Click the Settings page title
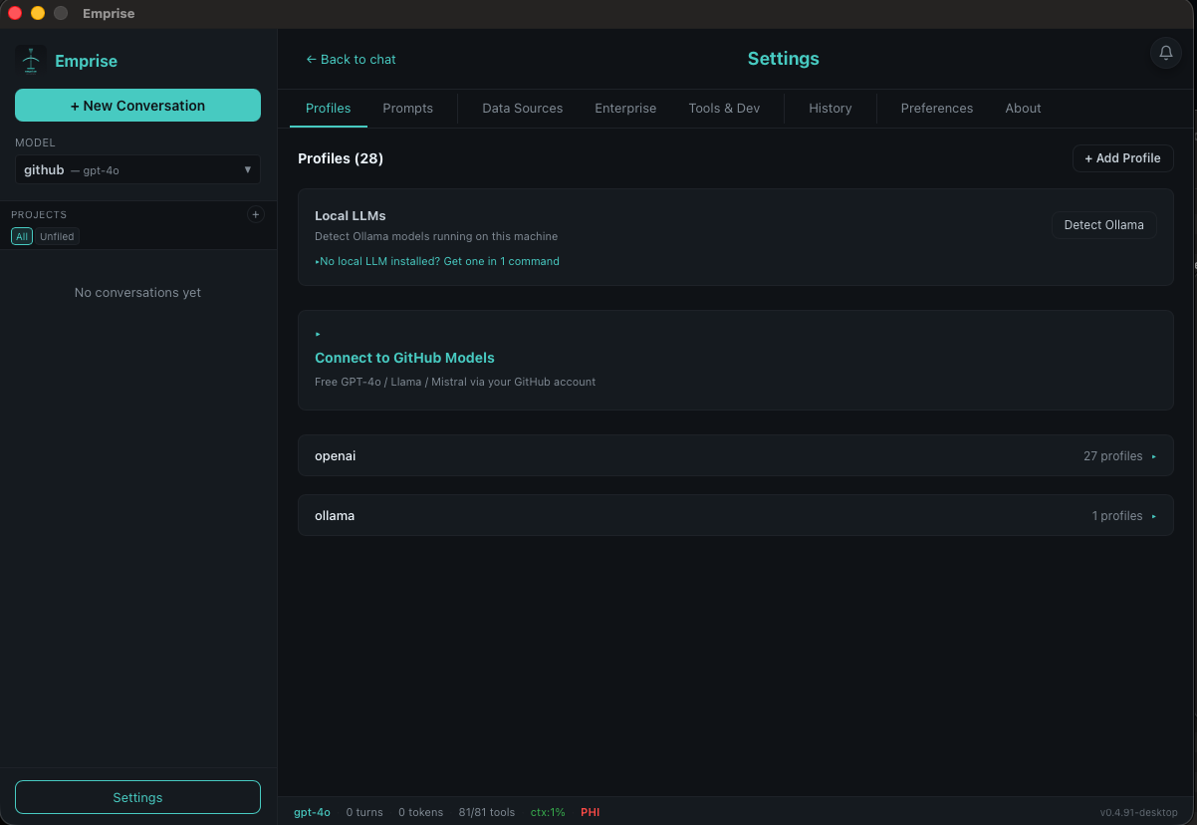Screen dimensions: 1197x825 (784, 59)
